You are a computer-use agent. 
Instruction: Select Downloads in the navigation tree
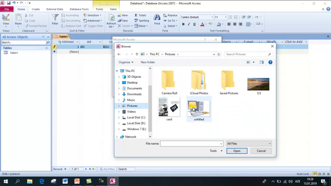click(x=134, y=94)
